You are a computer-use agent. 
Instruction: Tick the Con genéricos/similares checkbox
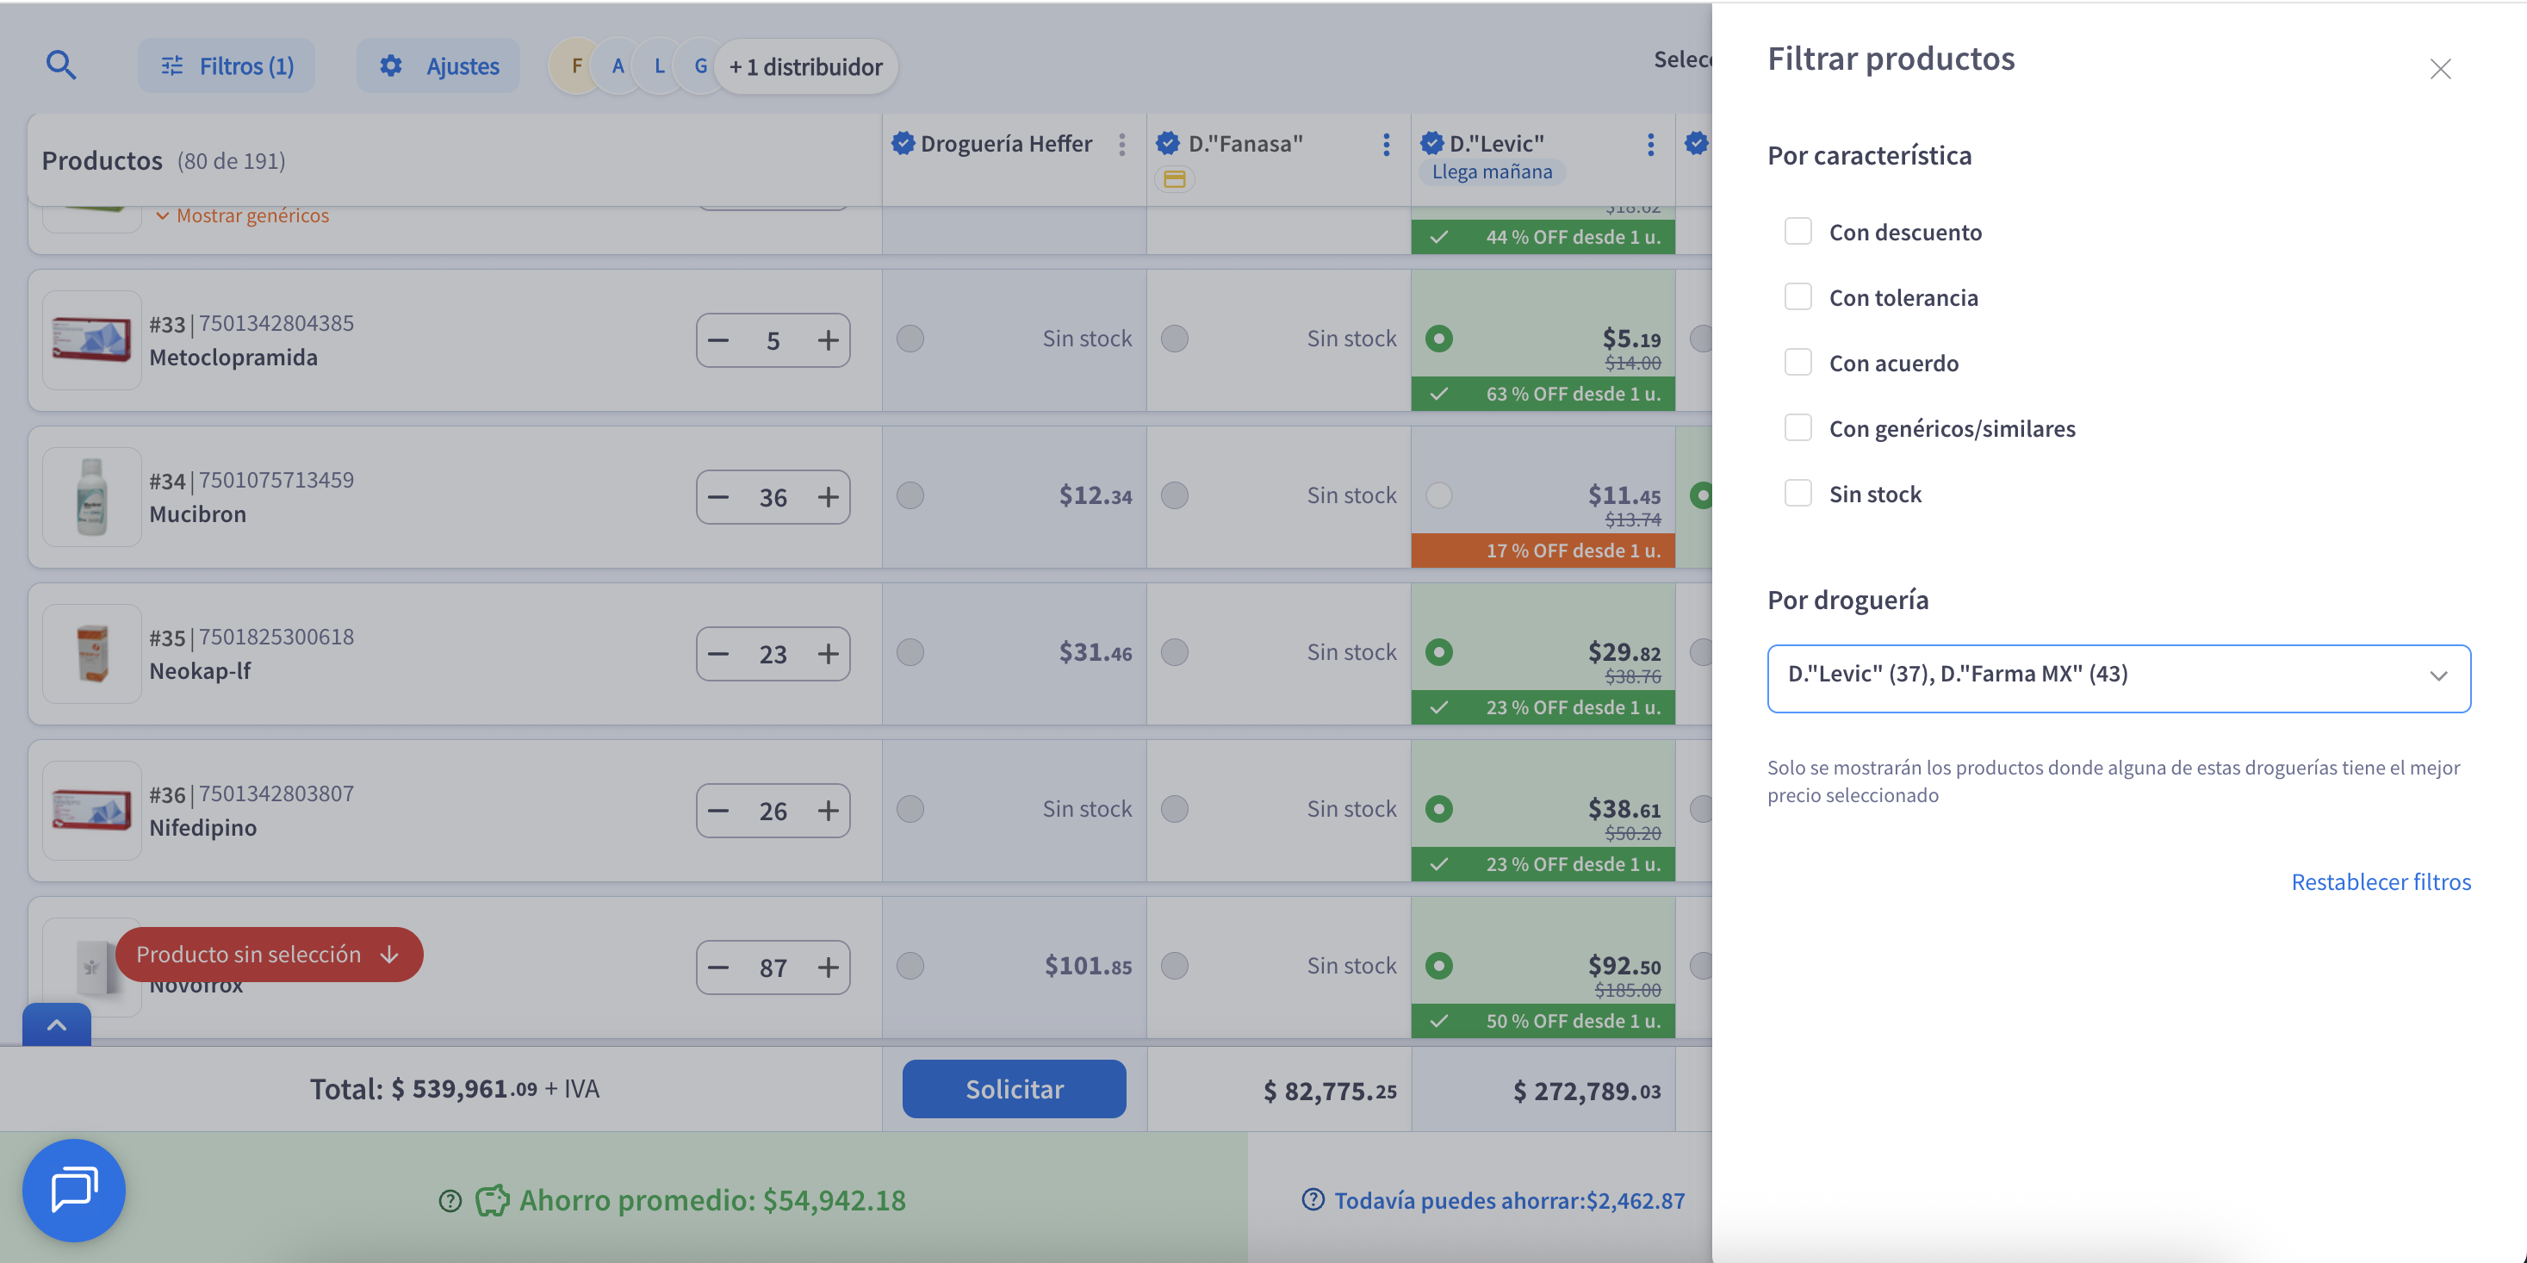tap(1797, 428)
